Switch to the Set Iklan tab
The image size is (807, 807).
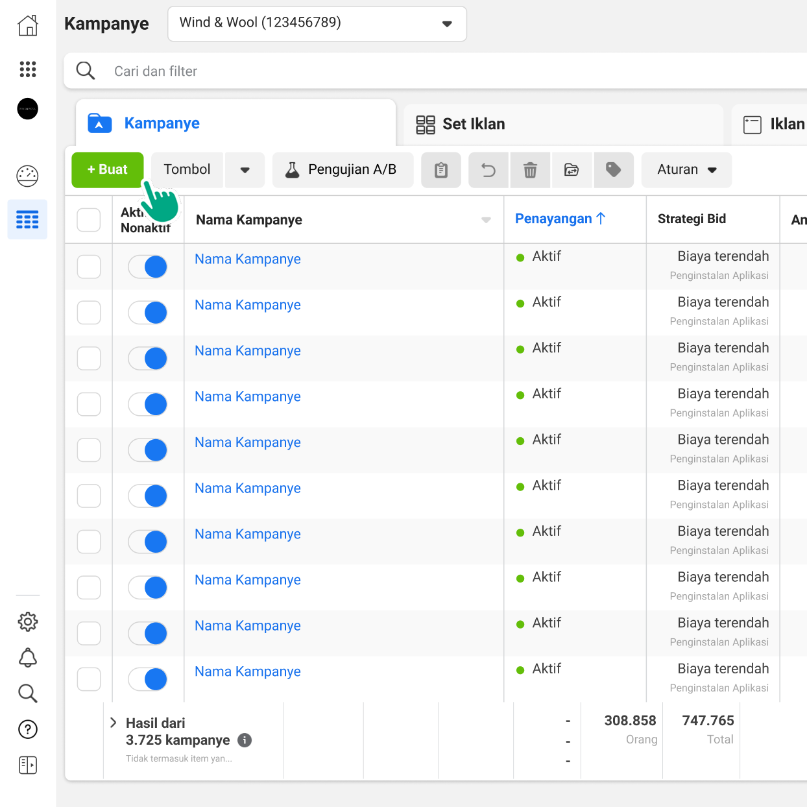pyautogui.click(x=563, y=125)
